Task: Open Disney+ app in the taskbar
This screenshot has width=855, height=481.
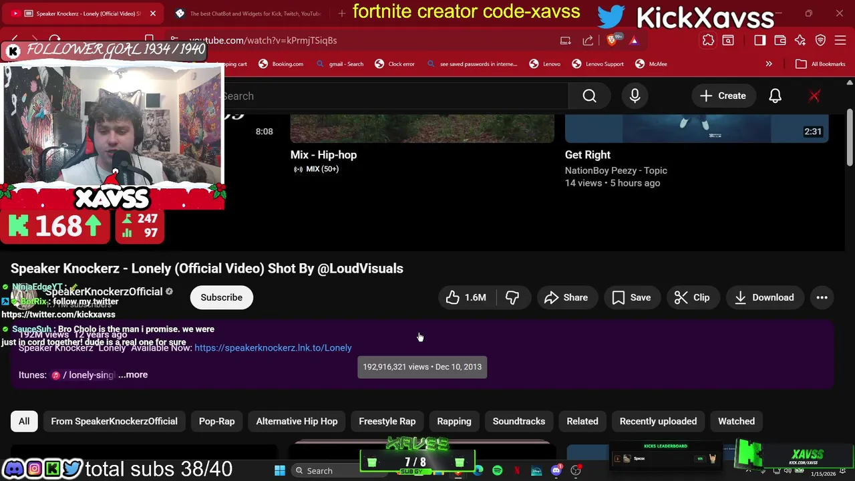Action: [536, 471]
